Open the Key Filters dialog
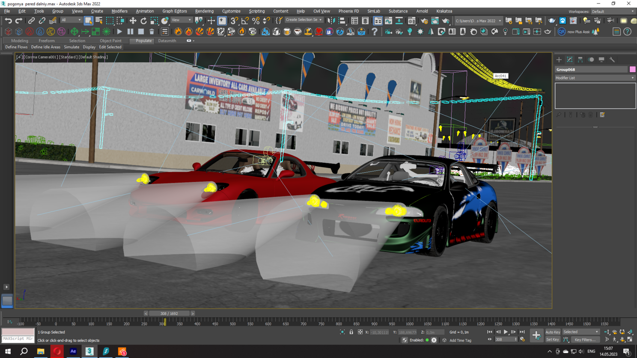 coord(585,340)
